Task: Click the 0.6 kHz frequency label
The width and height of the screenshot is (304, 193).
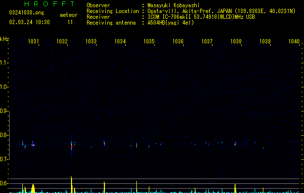Action: coord(4,183)
